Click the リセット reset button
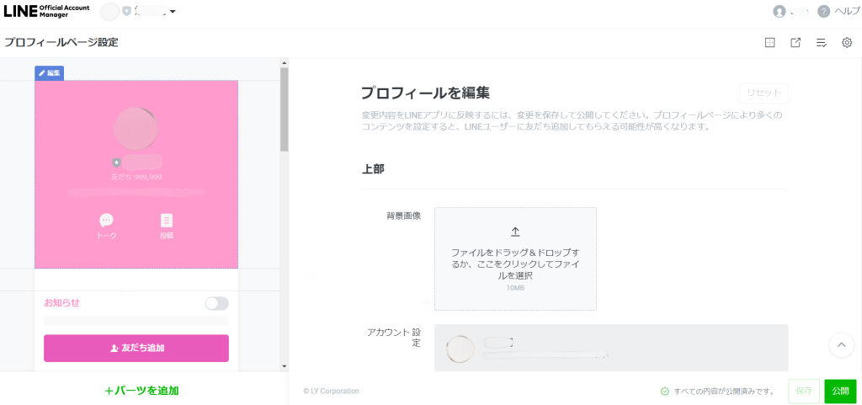 (764, 93)
